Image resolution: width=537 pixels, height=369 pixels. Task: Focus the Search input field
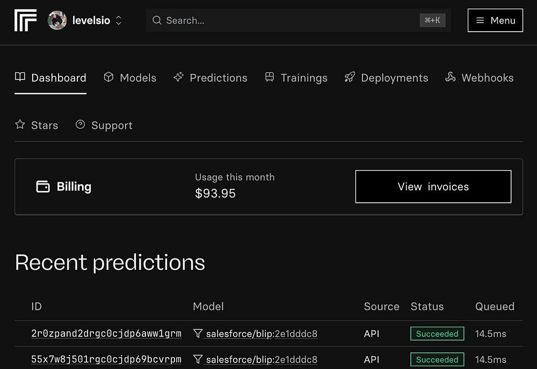[x=290, y=20]
